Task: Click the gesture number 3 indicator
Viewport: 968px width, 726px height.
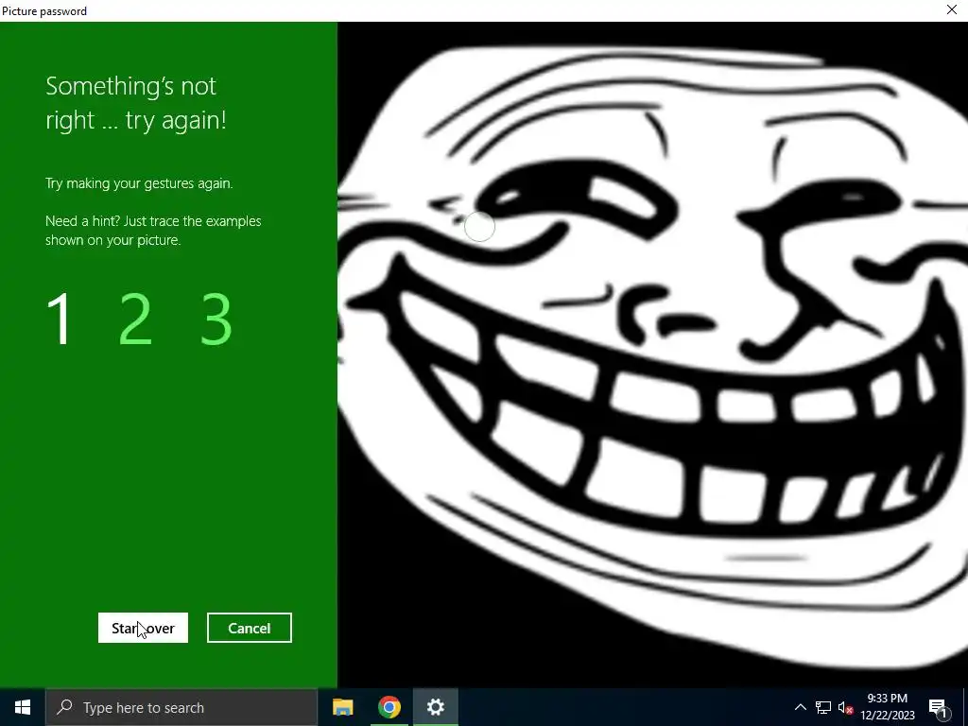Action: click(216, 320)
